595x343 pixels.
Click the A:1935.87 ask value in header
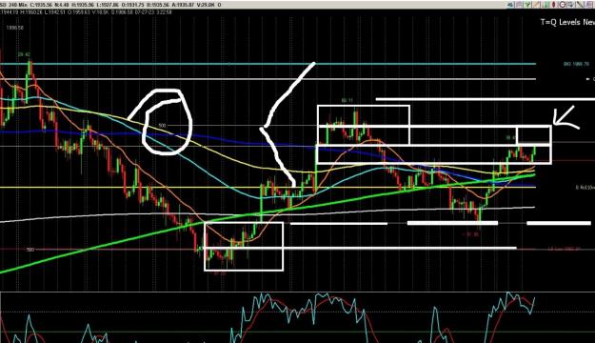[x=183, y=5]
